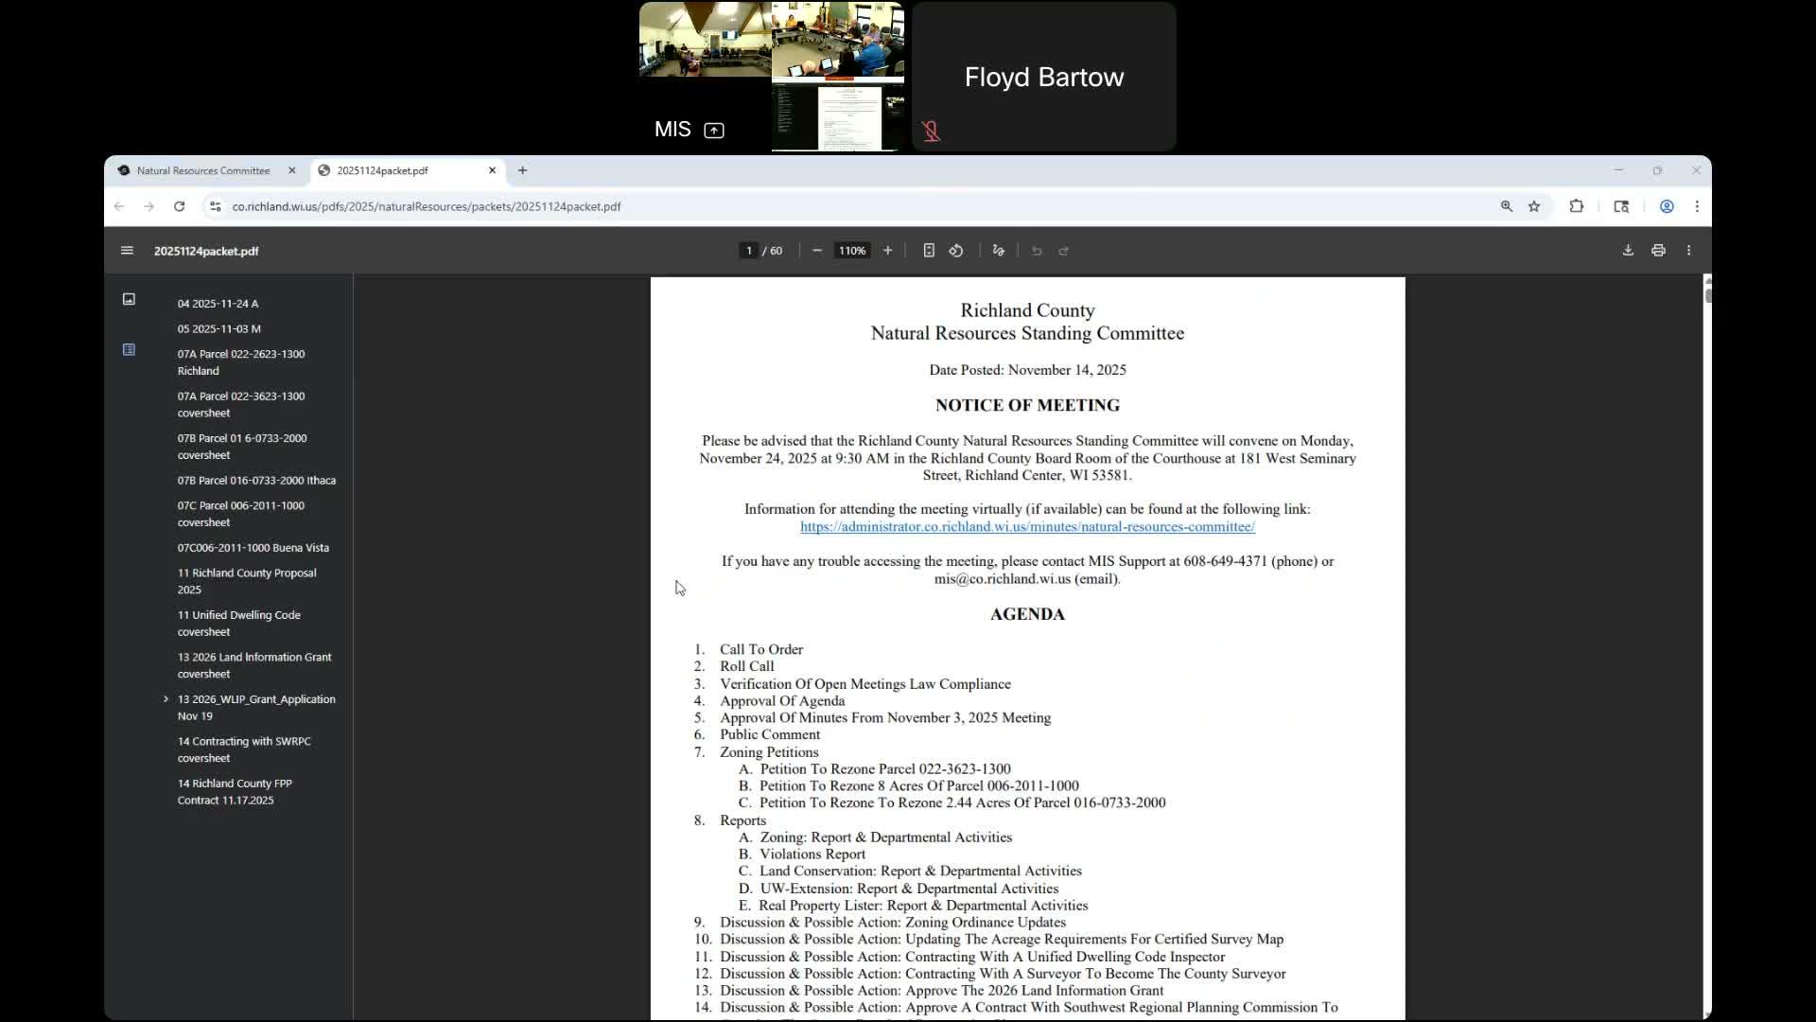1816x1022 pixels.
Task: Toggle the PDF sidebar menu
Action: click(x=127, y=251)
